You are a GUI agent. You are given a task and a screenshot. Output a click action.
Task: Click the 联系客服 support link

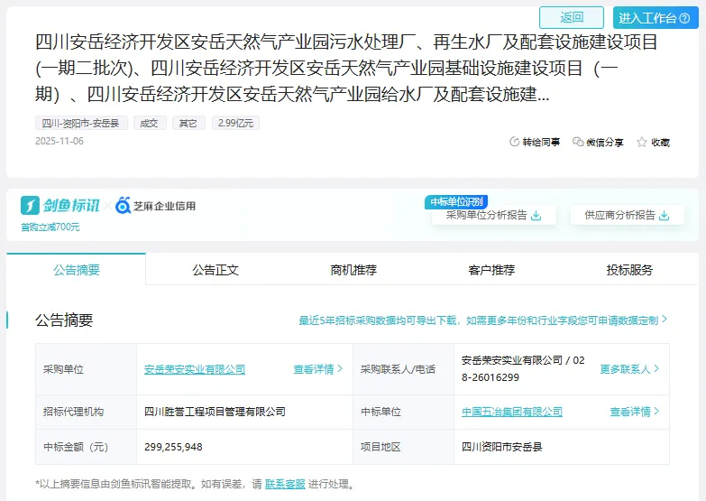coord(285,484)
